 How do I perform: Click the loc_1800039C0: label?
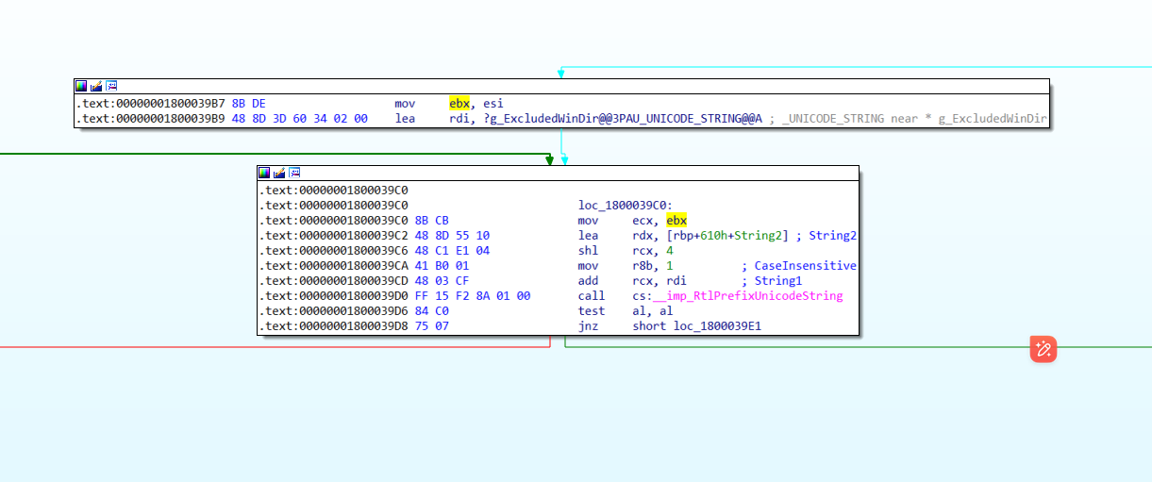[626, 206]
